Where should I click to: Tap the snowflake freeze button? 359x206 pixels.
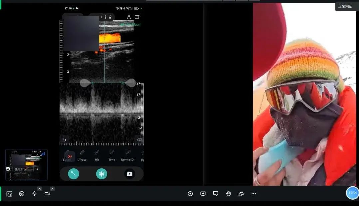click(x=102, y=174)
